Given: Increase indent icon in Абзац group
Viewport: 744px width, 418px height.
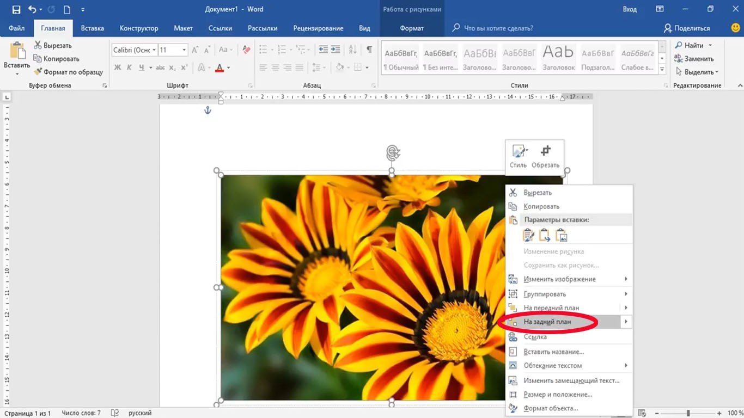Looking at the screenshot, I should pos(336,50).
